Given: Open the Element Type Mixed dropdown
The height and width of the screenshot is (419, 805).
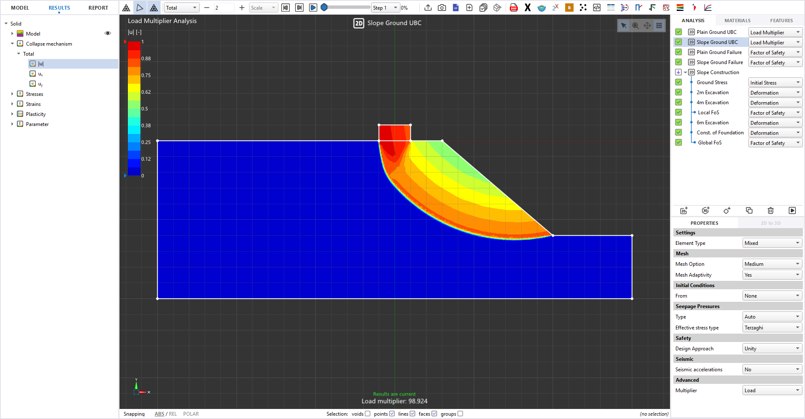Looking at the screenshot, I should tap(772, 243).
